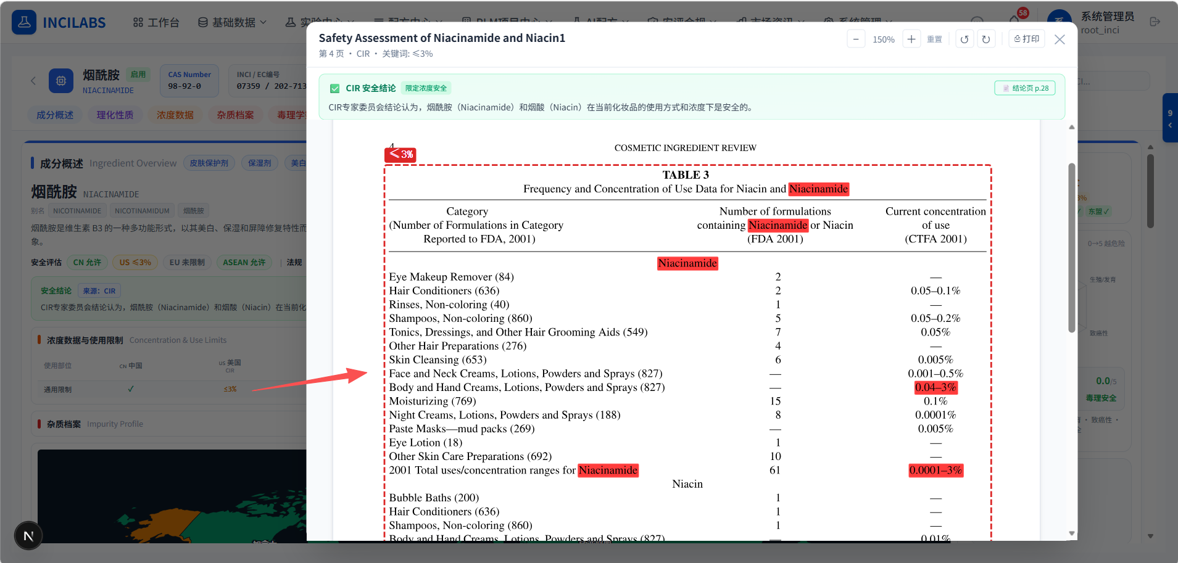Click the document title Safety Assessment of Niacinamide
The height and width of the screenshot is (563, 1178).
point(442,38)
